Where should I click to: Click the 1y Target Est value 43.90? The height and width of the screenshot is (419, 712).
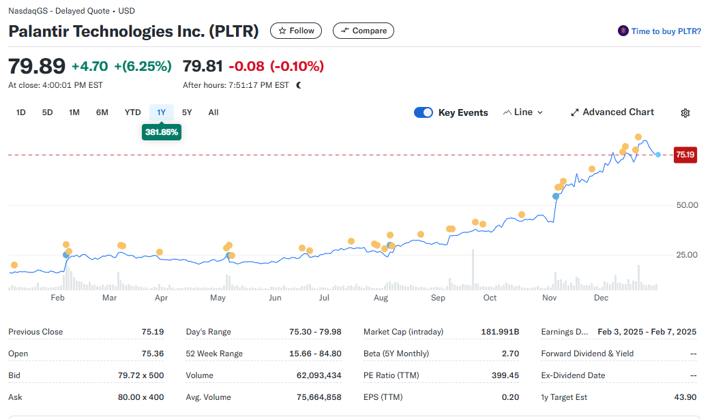click(x=685, y=397)
